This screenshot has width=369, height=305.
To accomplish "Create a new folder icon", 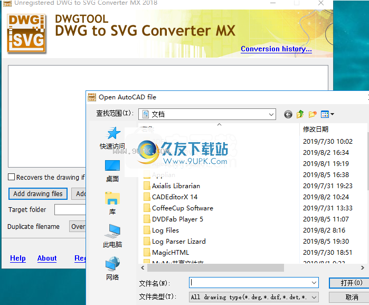I will coord(313,114).
